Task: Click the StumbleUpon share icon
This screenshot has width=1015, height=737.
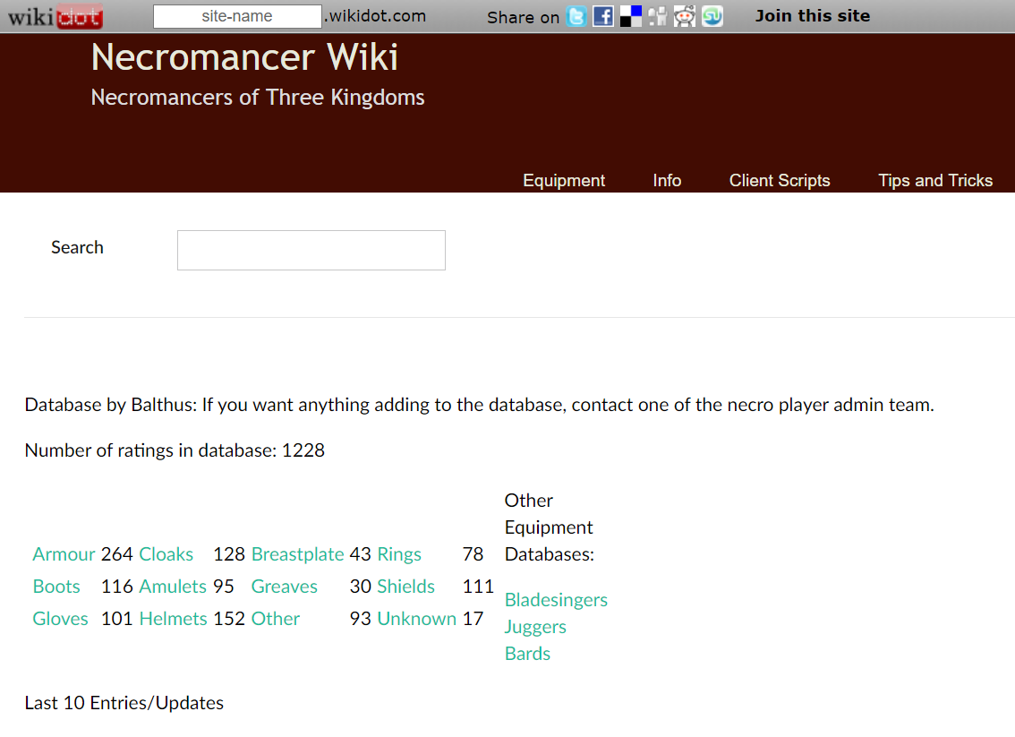Action: pos(712,16)
